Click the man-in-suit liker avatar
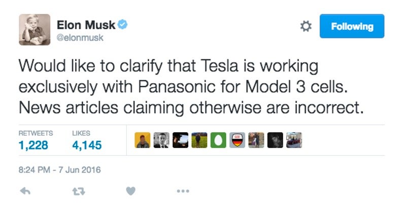 point(161,140)
